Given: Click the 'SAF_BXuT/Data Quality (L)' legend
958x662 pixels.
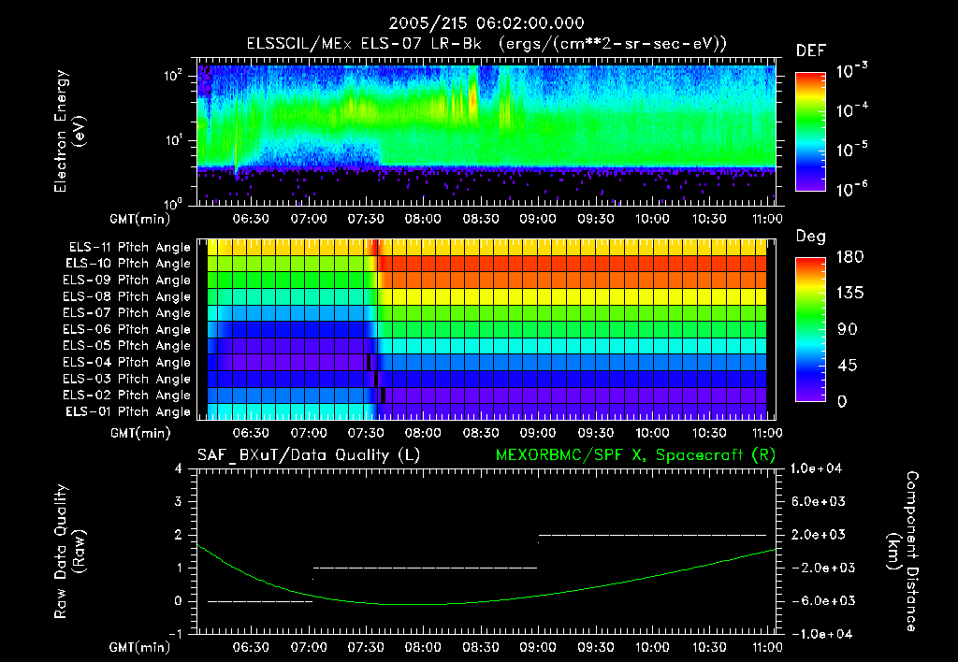Looking at the screenshot, I should click(309, 455).
